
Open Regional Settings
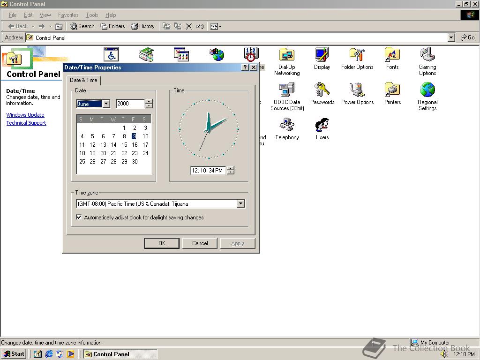pyautogui.click(x=427, y=97)
